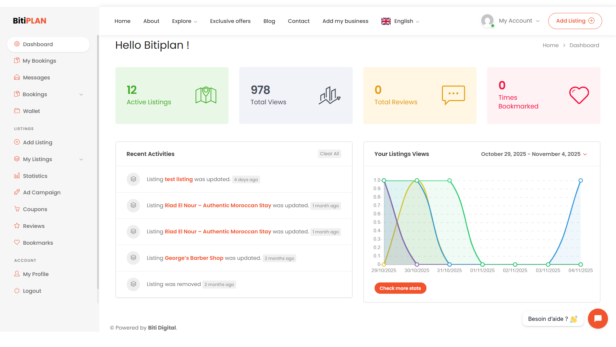Click the Wallet icon in sidebar
The image size is (616, 347).
coord(17,111)
